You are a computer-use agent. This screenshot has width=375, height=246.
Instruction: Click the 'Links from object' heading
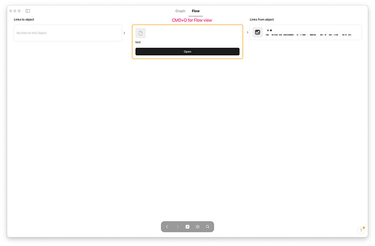(261, 20)
